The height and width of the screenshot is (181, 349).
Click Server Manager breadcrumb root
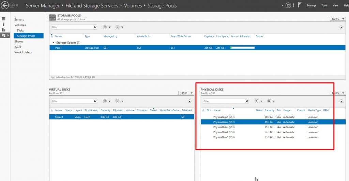pyautogui.click(x=43, y=6)
